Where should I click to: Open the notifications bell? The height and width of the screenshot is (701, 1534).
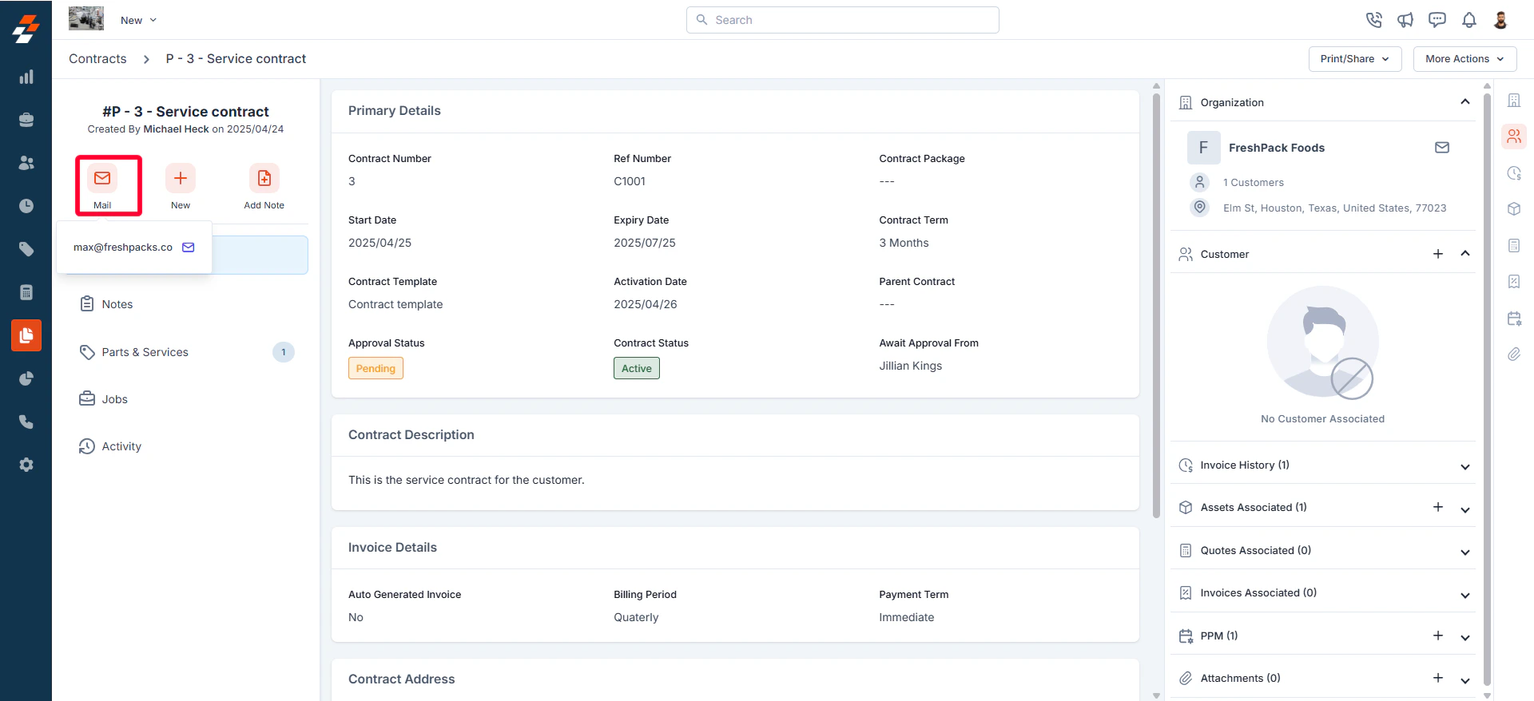tap(1469, 20)
